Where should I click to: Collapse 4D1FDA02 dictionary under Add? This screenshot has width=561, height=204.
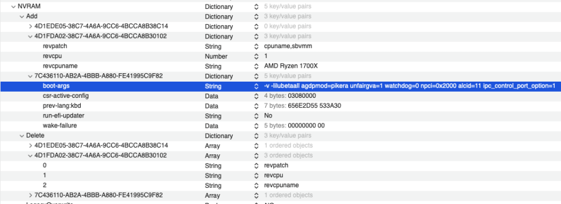[x=30, y=36]
